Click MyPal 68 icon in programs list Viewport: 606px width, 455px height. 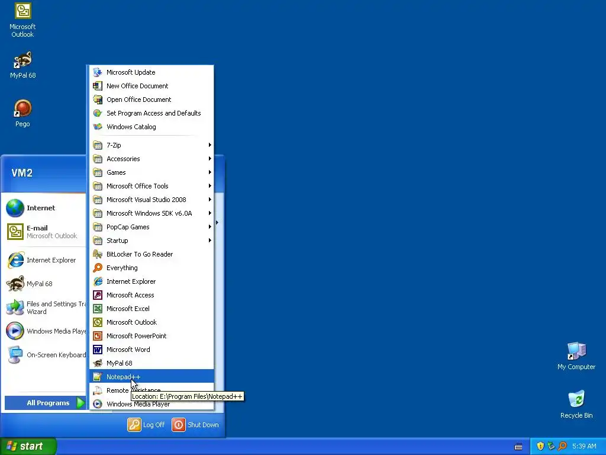98,363
